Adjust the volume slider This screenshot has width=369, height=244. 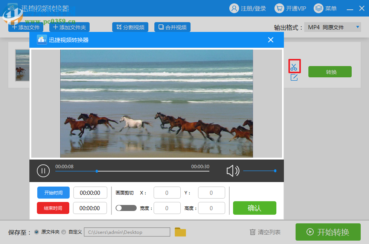coord(276,170)
